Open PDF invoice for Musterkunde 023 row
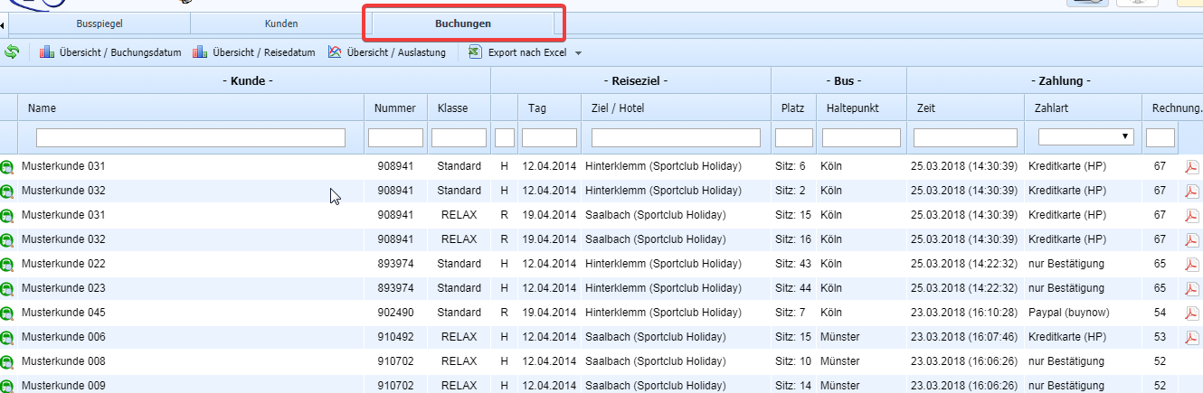Screen dimensions: 1203x393 click(1192, 289)
